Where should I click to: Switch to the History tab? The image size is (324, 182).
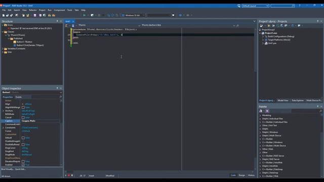251,175
